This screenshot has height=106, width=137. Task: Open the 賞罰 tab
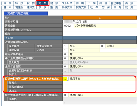pyautogui.click(x=31, y=3)
